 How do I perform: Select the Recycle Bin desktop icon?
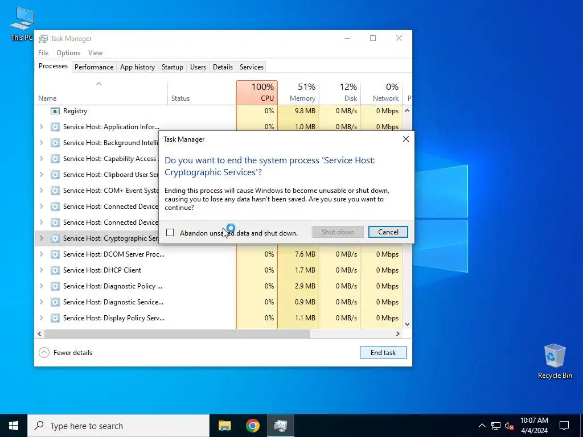[x=555, y=361]
